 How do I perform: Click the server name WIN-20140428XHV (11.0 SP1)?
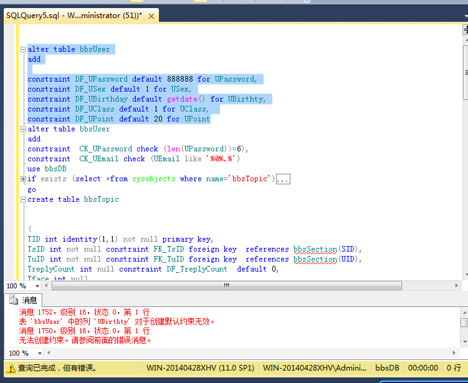[x=201, y=368]
